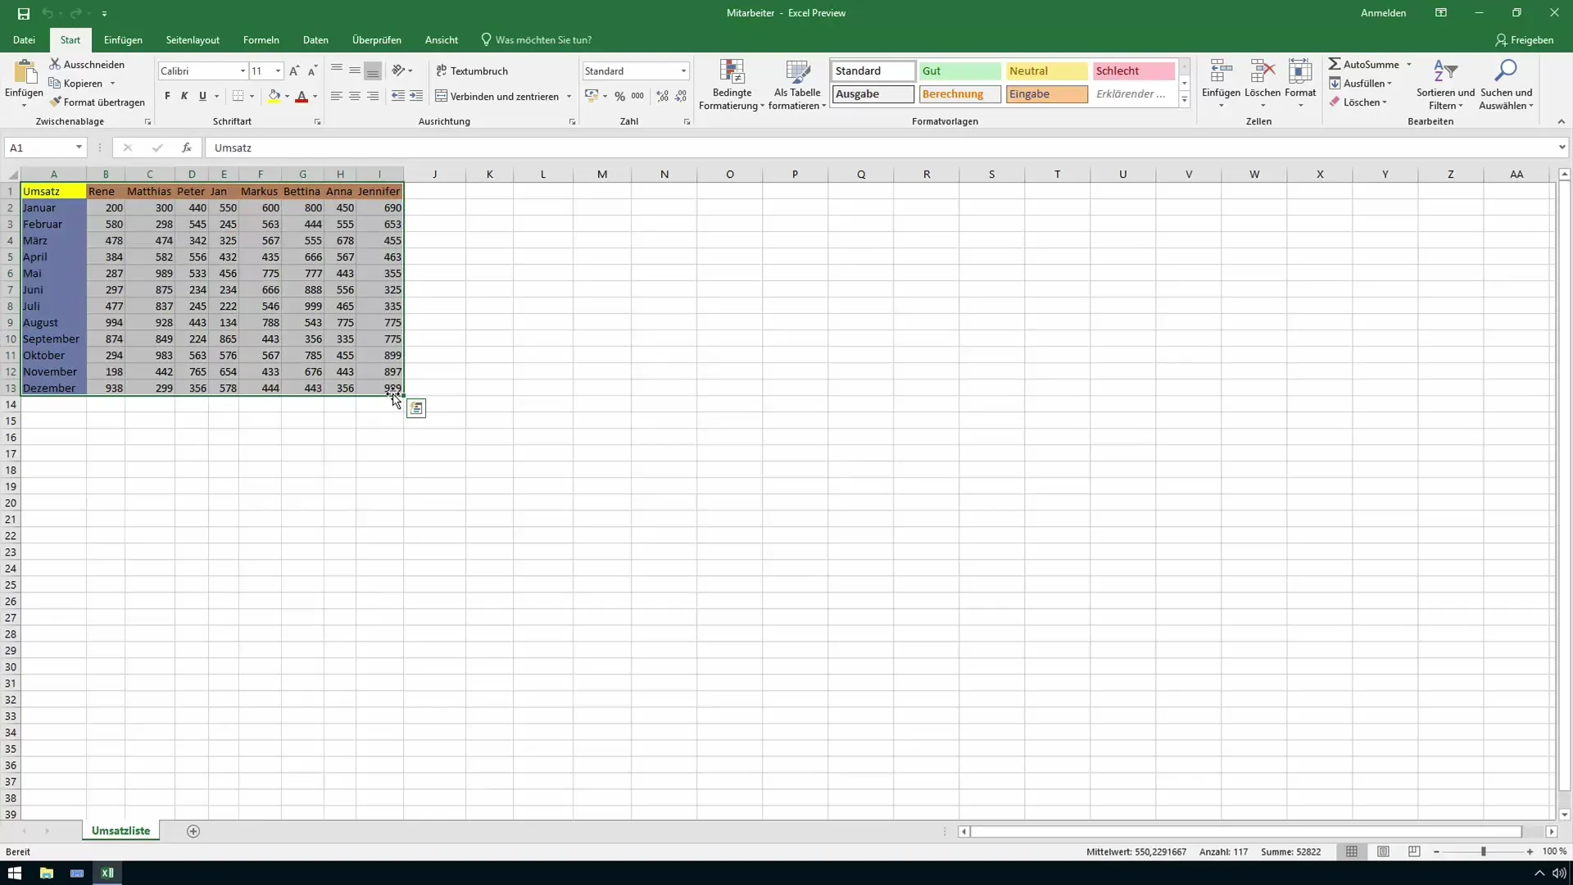
Task: Add decimal place icon in Zahl group
Action: tap(663, 96)
